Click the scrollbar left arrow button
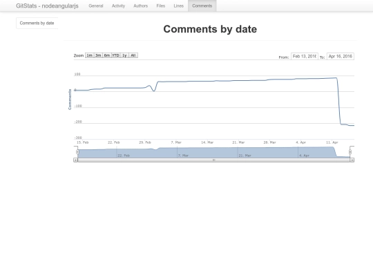The height and width of the screenshot is (280, 373). click(x=75, y=160)
